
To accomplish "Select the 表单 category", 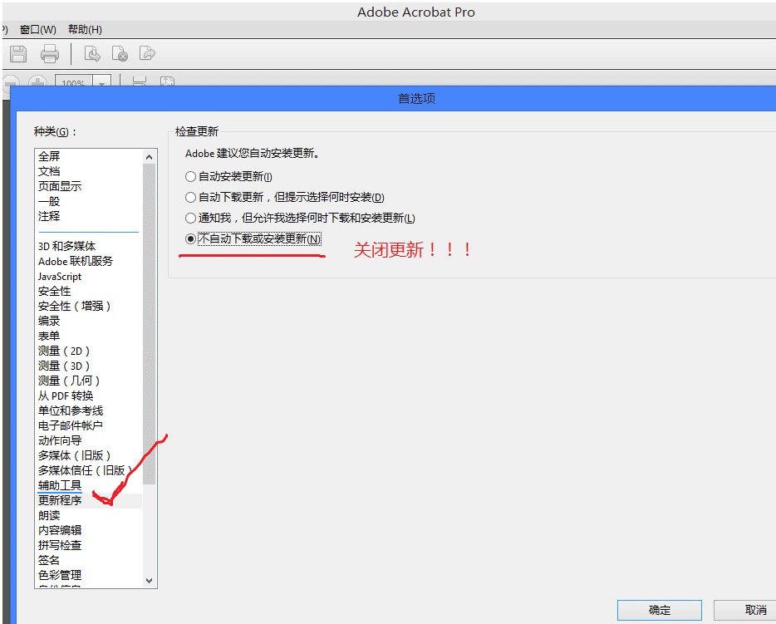I will pyautogui.click(x=49, y=336).
